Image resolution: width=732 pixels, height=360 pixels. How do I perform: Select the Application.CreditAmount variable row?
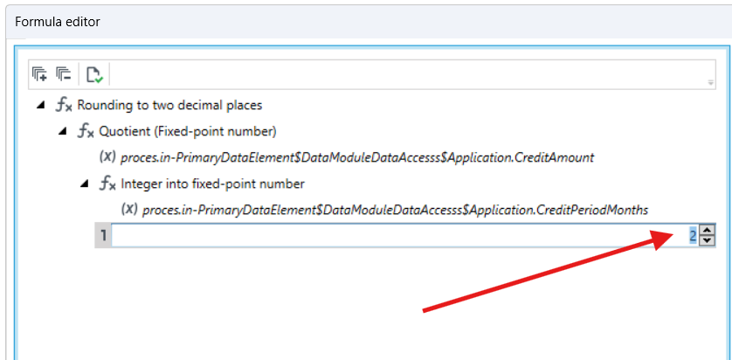(357, 158)
